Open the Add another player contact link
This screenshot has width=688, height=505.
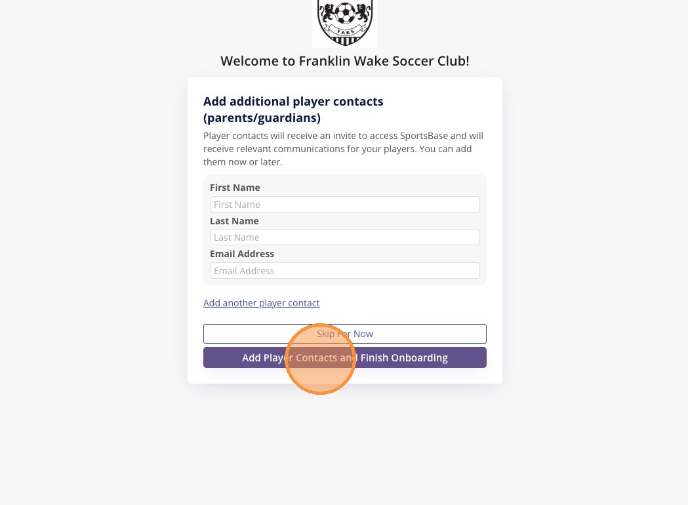point(261,303)
